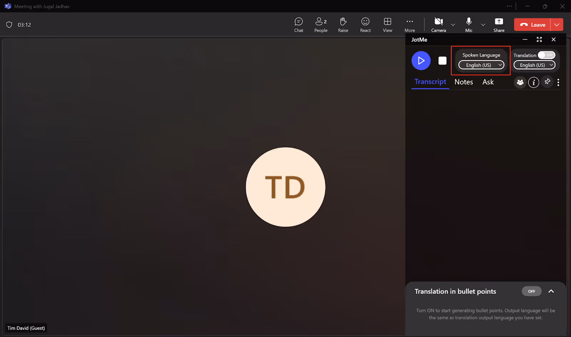This screenshot has height=337, width=571.
Task: Change the meeting View layout
Action: (x=388, y=25)
